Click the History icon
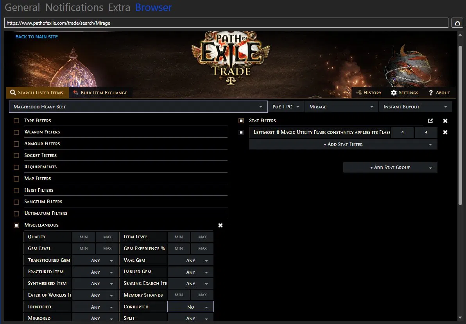466x324 pixels. pyautogui.click(x=359, y=92)
